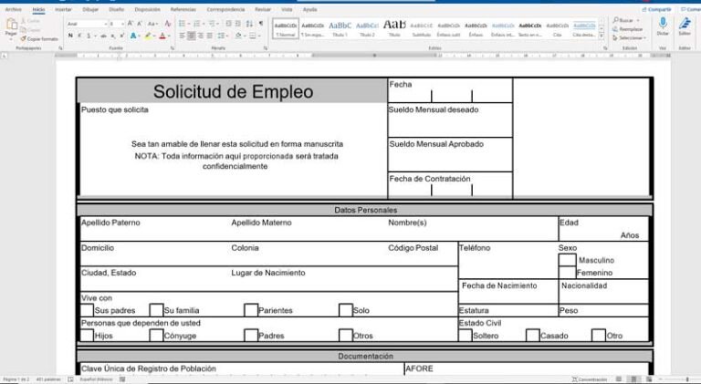
Task: Click the Copiar formato brush
Action: point(39,39)
